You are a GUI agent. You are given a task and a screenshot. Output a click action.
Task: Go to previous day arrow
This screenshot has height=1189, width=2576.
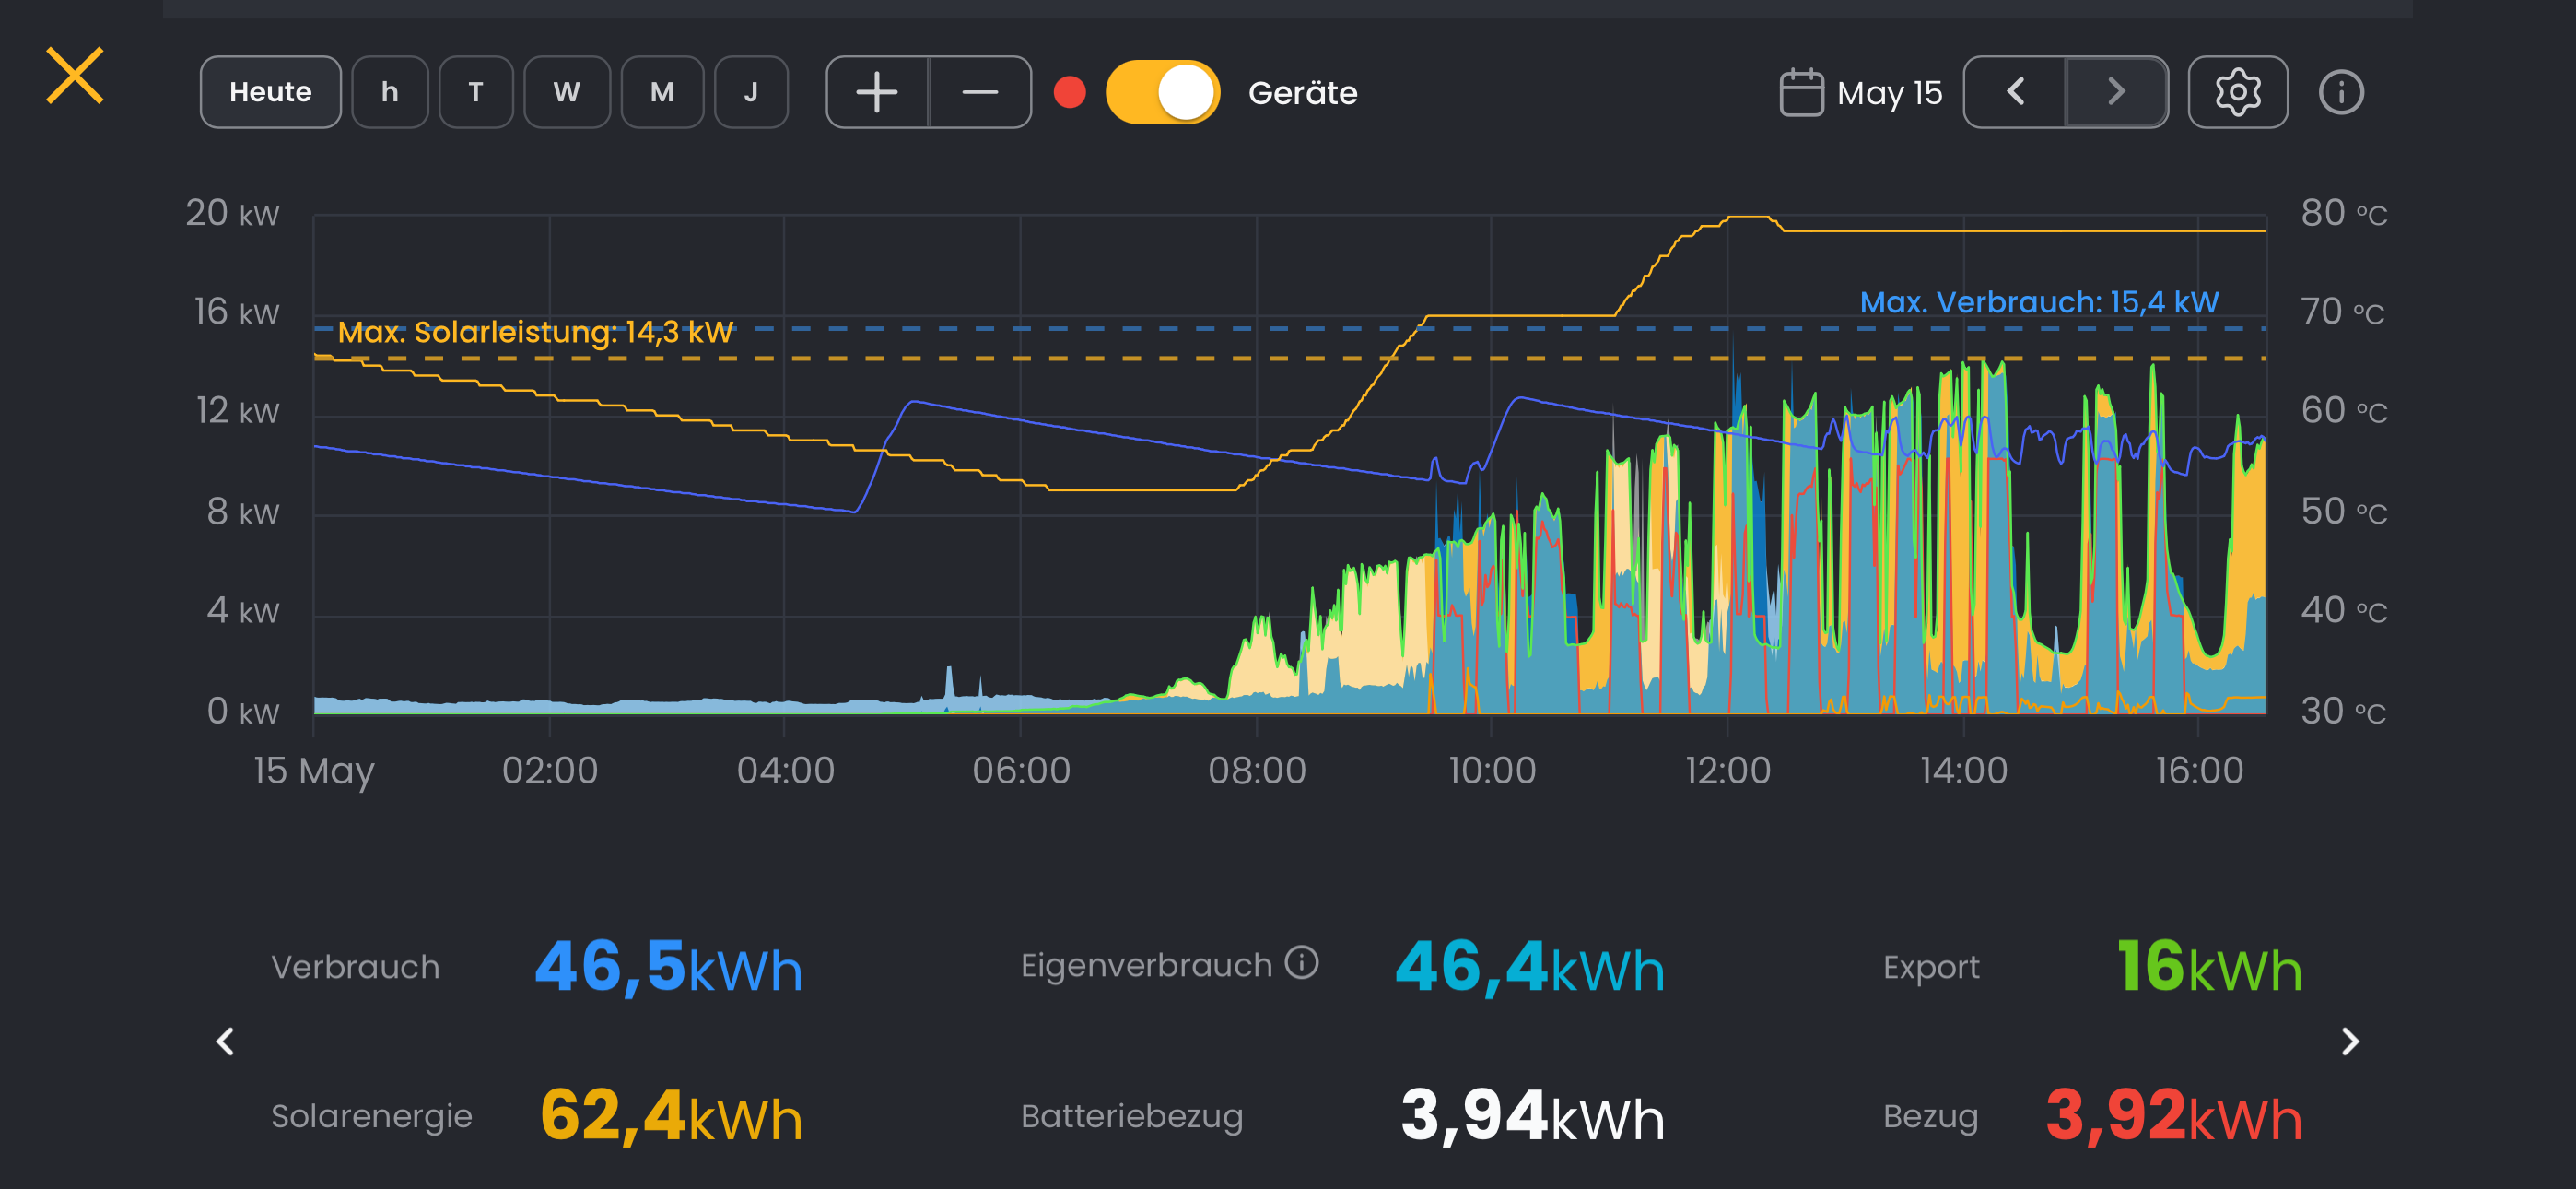(x=2015, y=92)
